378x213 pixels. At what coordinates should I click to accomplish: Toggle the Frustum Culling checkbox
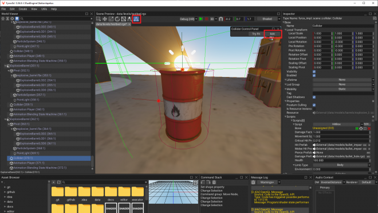click(x=314, y=105)
